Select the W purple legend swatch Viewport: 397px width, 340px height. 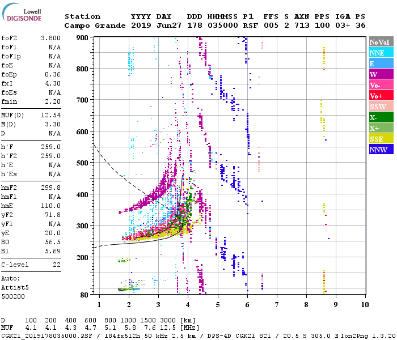(x=381, y=74)
